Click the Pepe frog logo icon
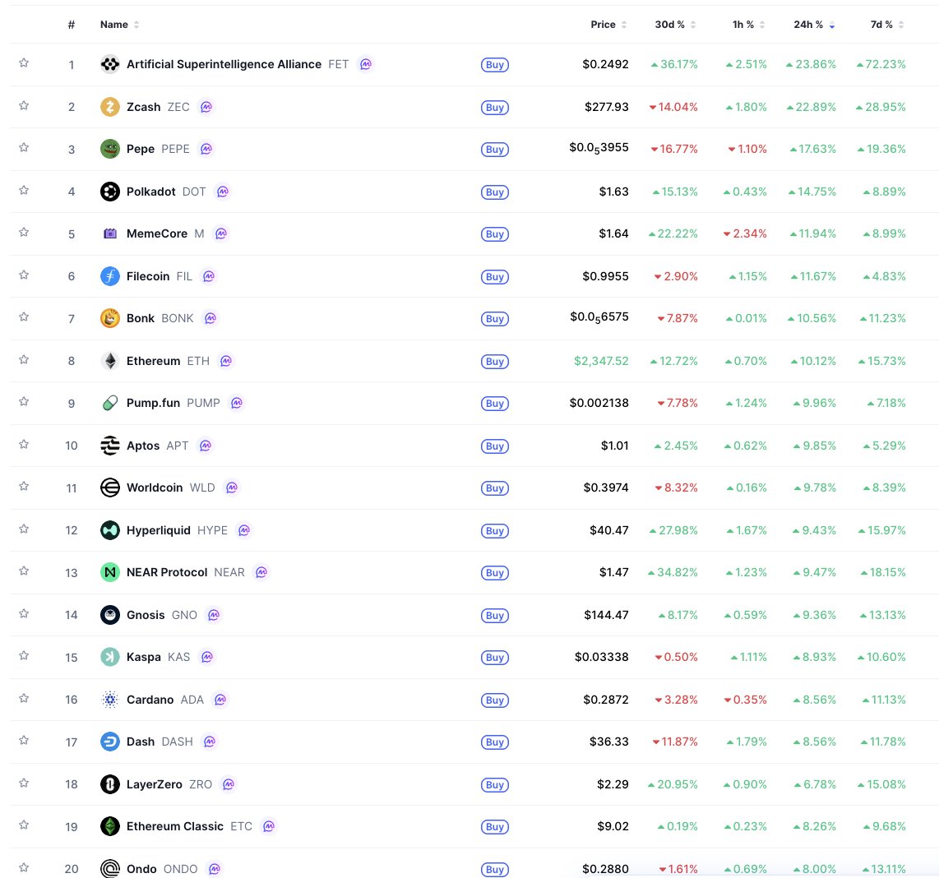 pos(110,149)
